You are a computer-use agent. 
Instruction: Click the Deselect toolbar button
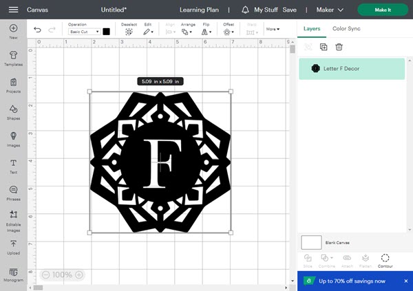click(129, 30)
